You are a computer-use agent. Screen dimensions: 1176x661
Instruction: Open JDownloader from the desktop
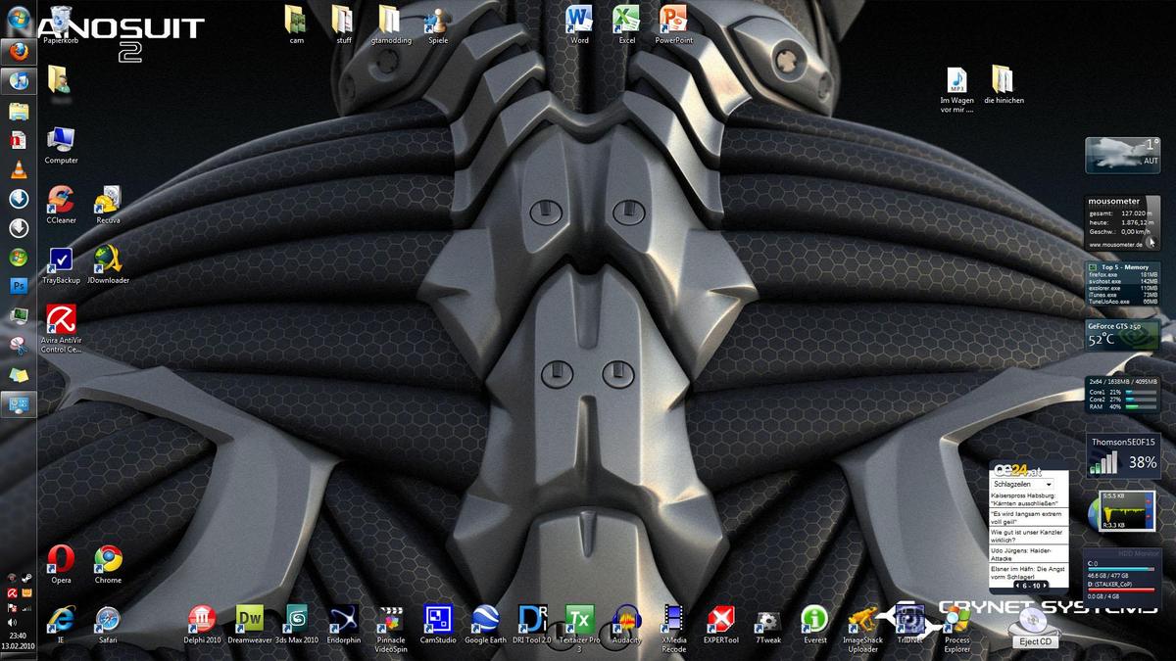tap(108, 260)
